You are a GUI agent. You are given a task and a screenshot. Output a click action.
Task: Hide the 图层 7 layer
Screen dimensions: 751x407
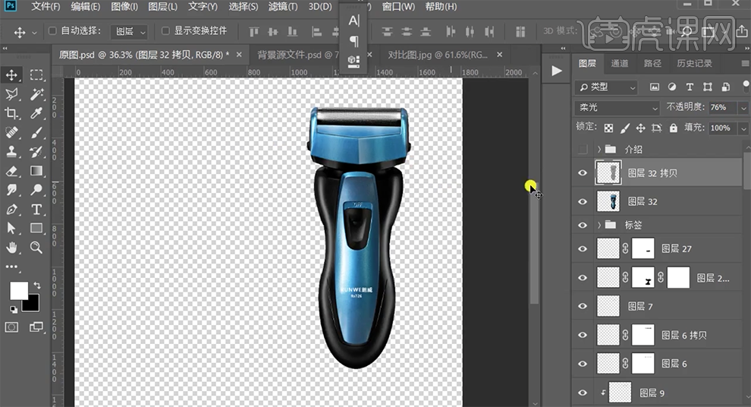(583, 306)
